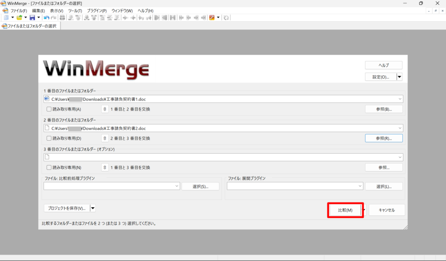Expand the unpacker plugin combo box
Screen dimensions: 446x261
[359, 186]
